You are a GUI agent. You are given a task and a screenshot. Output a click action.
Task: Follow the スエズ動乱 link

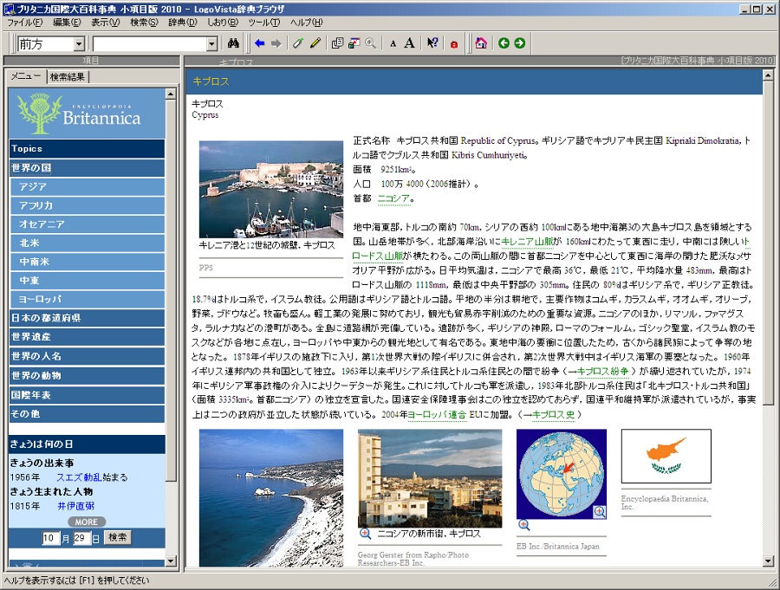click(x=79, y=477)
